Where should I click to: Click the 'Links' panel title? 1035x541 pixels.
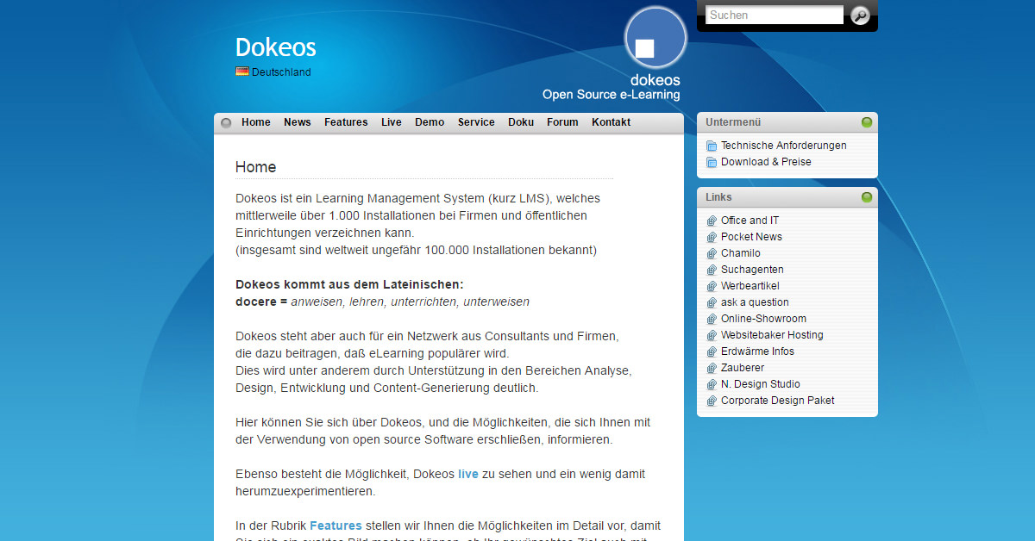(x=718, y=197)
